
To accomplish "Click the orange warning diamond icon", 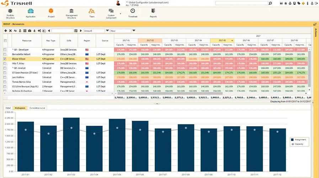I will click(x=303, y=3).
